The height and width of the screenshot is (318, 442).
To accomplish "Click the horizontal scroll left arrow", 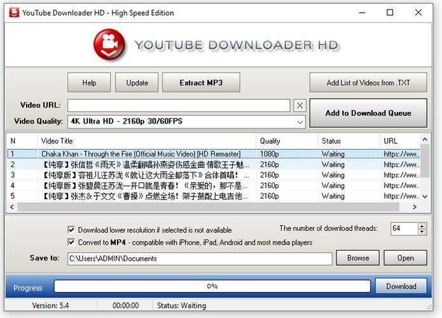I will [x=12, y=207].
